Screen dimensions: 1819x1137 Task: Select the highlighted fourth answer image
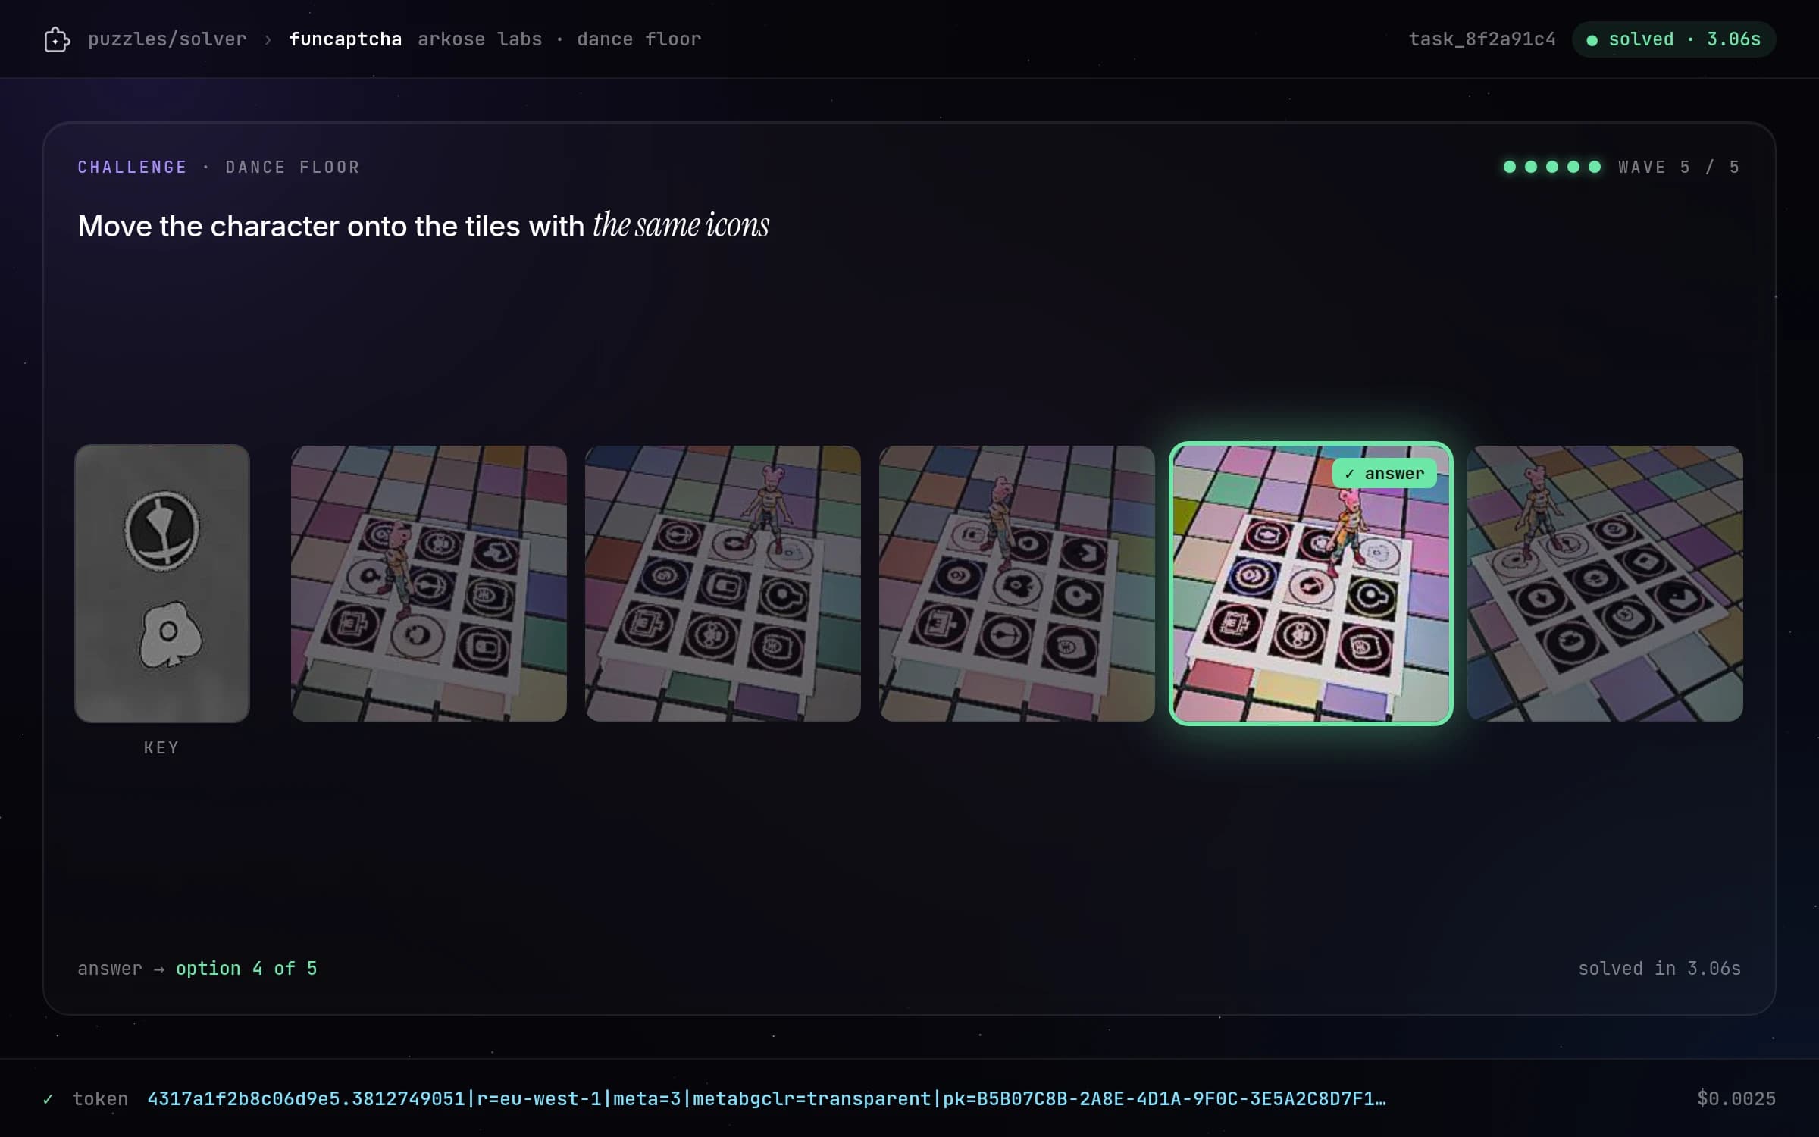point(1311,584)
